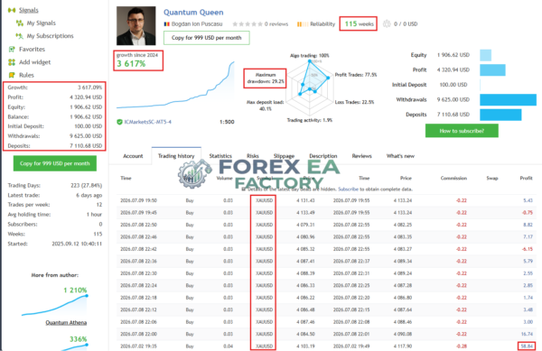Click the author profile photo
Viewport: 542px width, 351px height.
coord(135,26)
